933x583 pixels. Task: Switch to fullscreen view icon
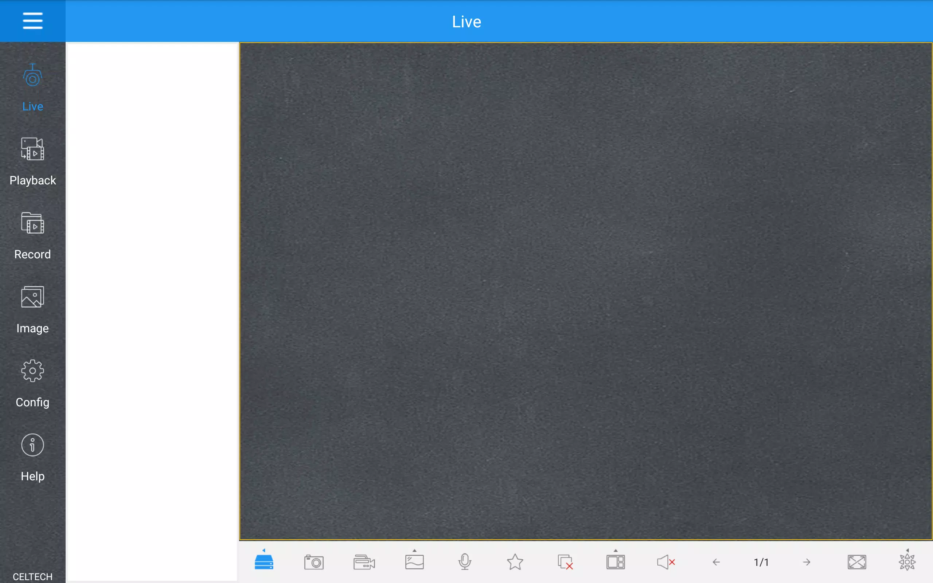[x=857, y=562]
